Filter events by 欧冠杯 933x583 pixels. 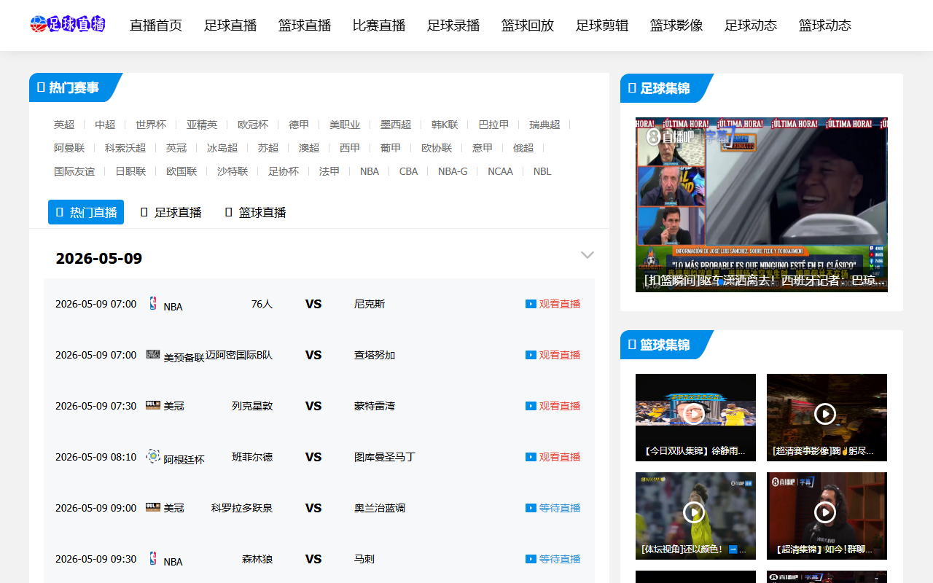click(253, 125)
